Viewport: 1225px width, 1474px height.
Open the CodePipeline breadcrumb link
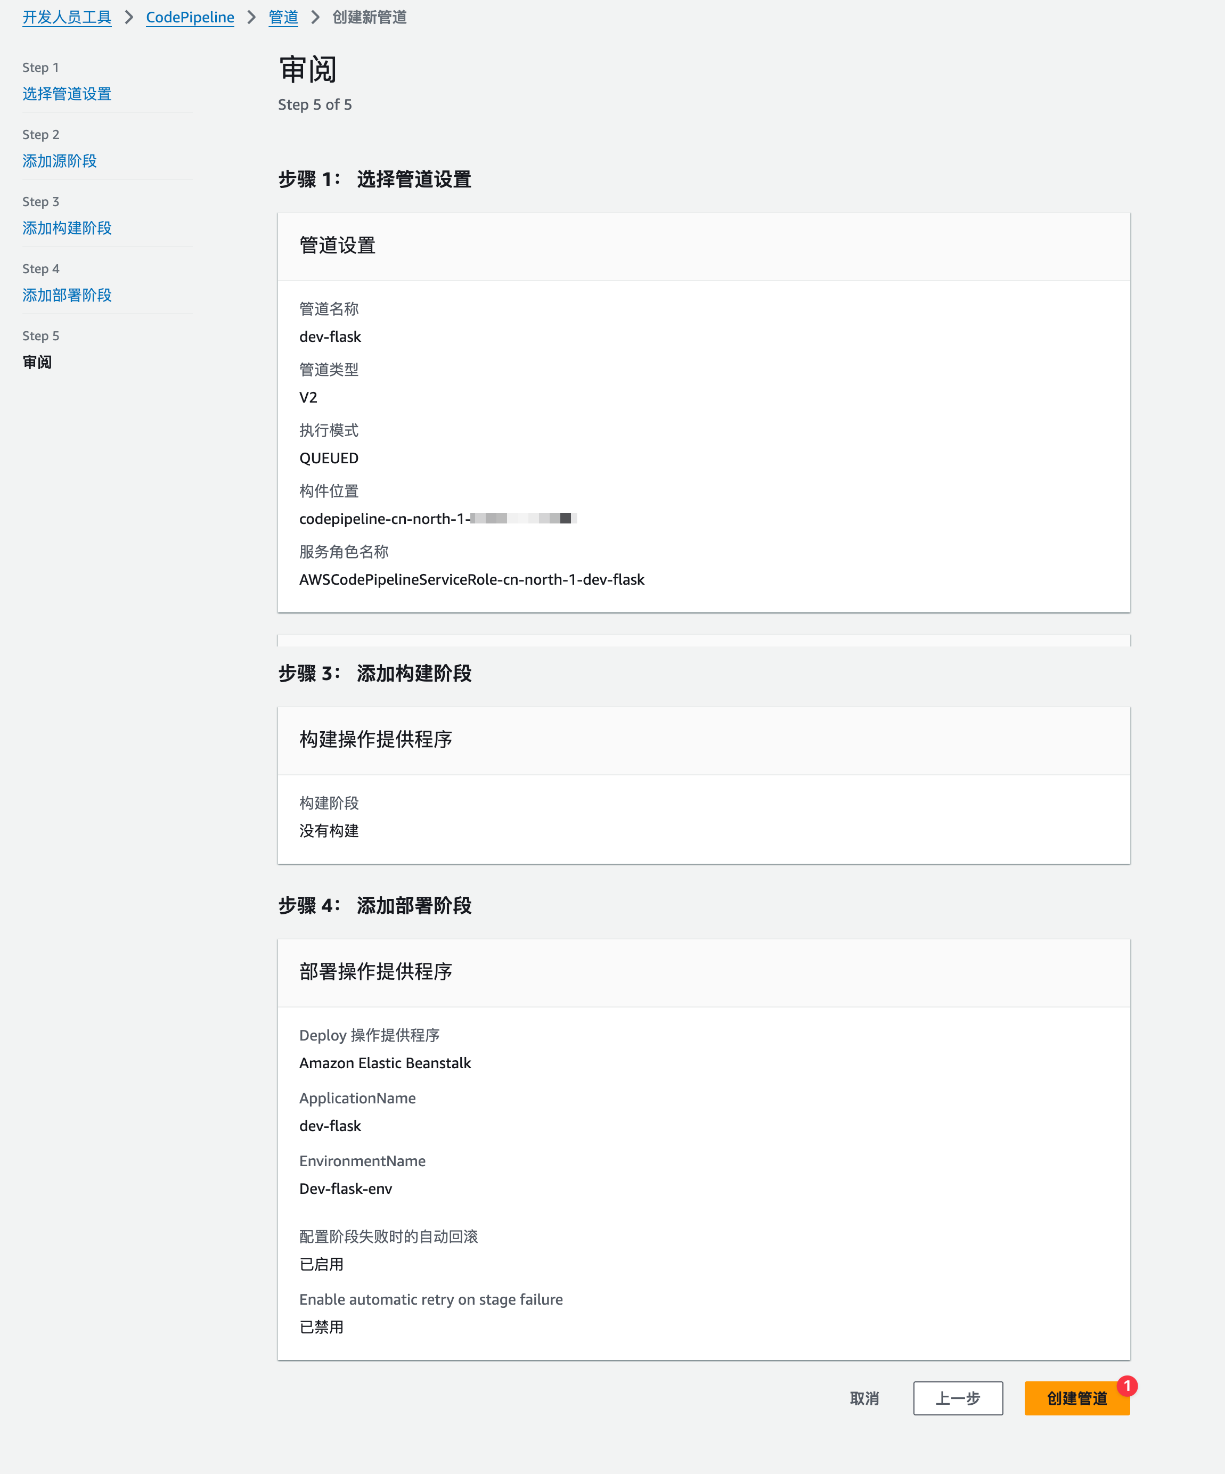(190, 18)
